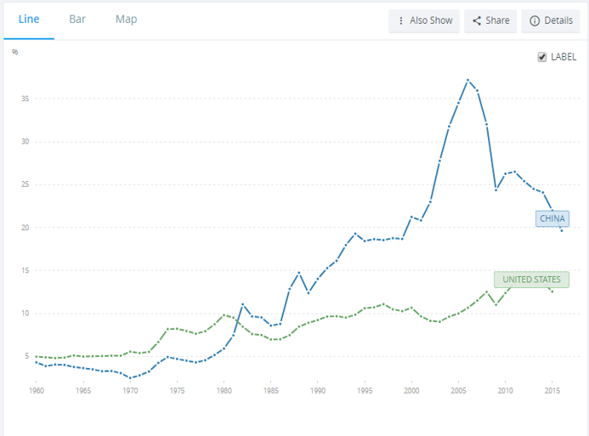Click the United States first data point at 1960
Viewport: 589px width, 436px height.
tap(37, 356)
